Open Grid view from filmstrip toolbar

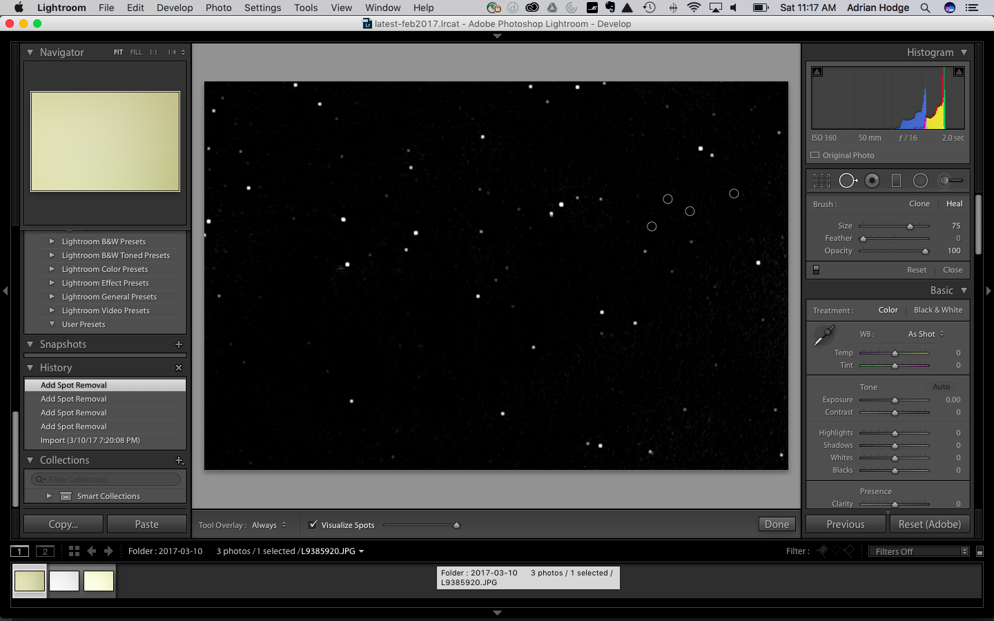click(74, 551)
